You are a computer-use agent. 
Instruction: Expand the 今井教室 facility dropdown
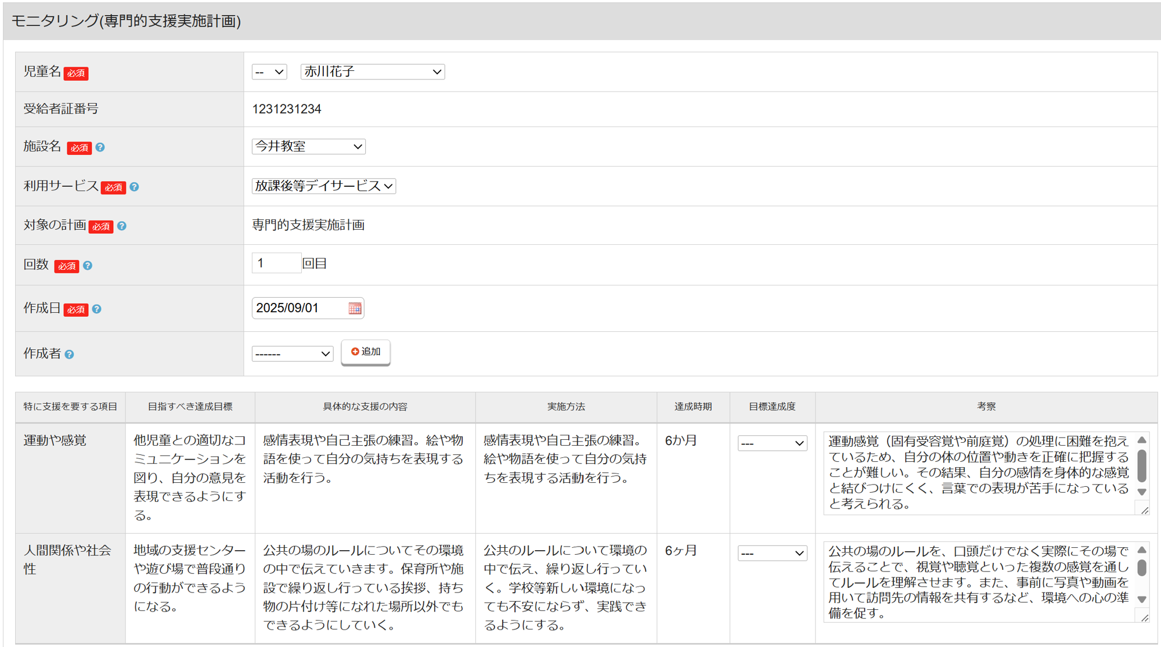[x=308, y=146]
